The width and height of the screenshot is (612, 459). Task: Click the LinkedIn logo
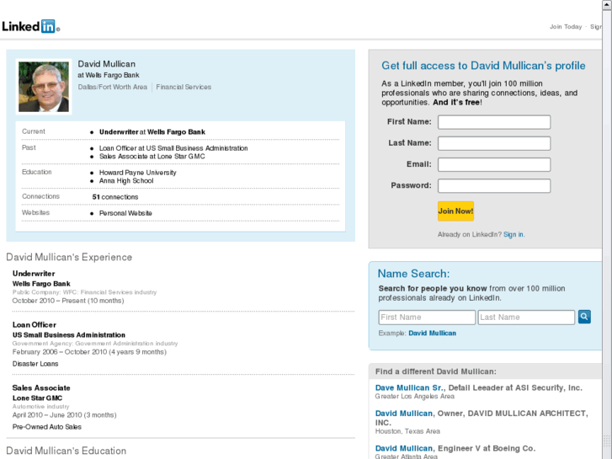tap(30, 27)
